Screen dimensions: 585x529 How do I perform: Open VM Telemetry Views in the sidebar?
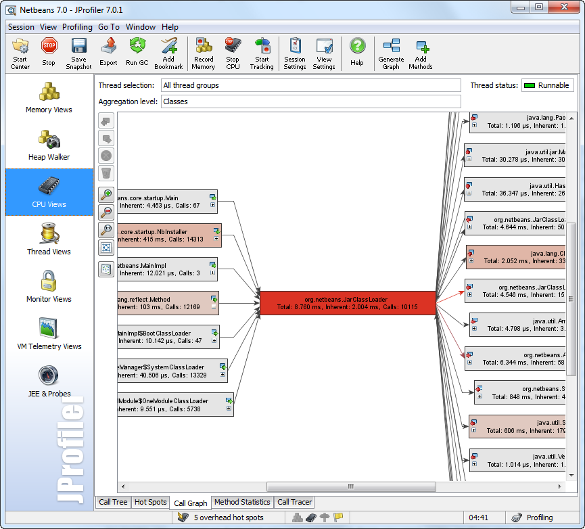coord(49,334)
